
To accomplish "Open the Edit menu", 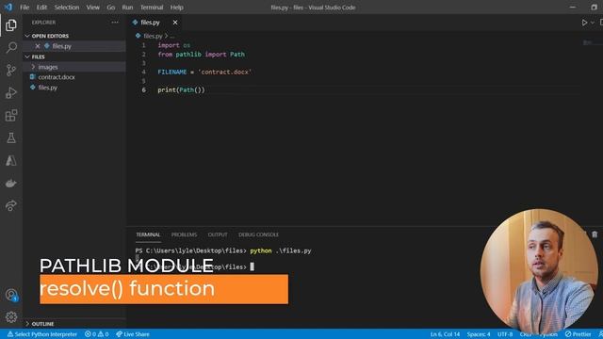I will coord(41,8).
